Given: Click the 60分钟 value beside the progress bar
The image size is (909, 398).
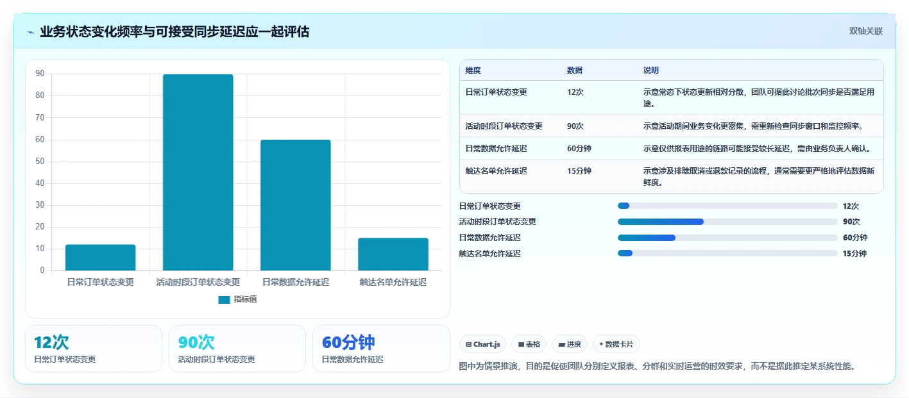Looking at the screenshot, I should click(855, 238).
